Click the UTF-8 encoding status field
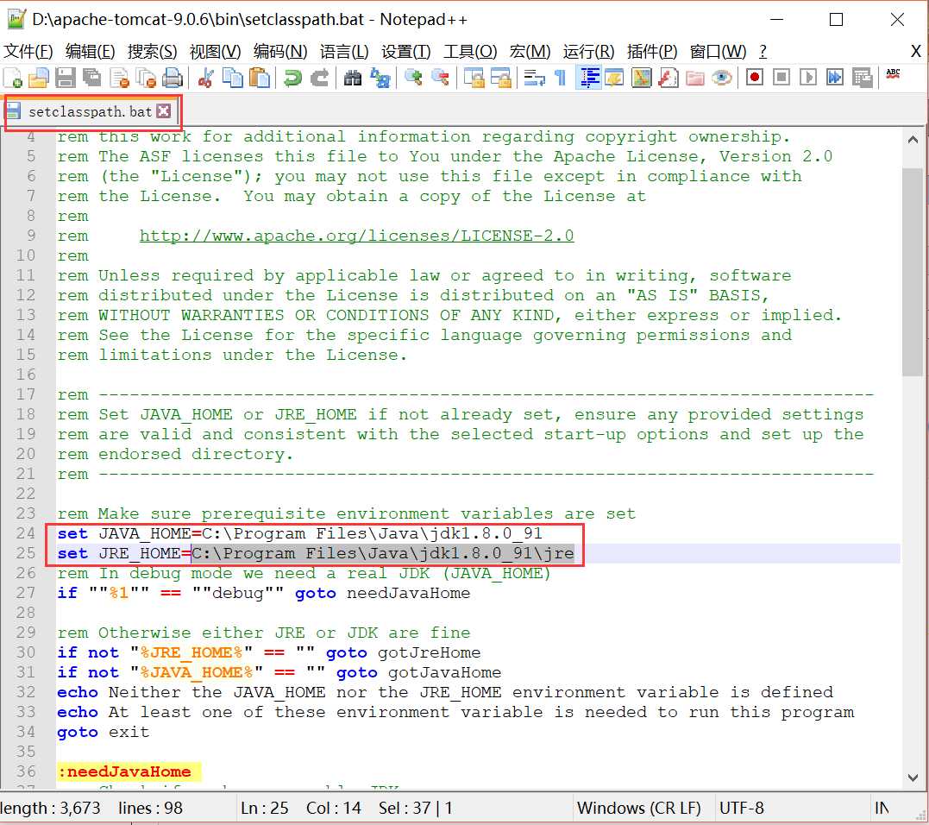Viewport: 929px width, 825px height. pos(742,809)
